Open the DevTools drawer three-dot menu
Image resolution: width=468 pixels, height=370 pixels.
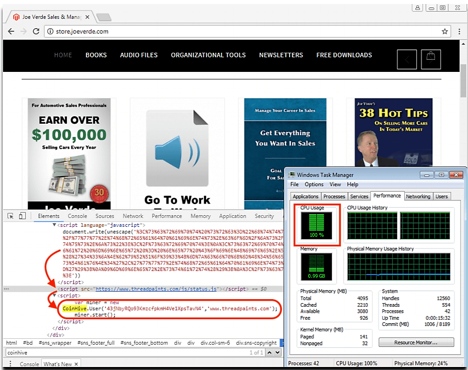coord(11,364)
